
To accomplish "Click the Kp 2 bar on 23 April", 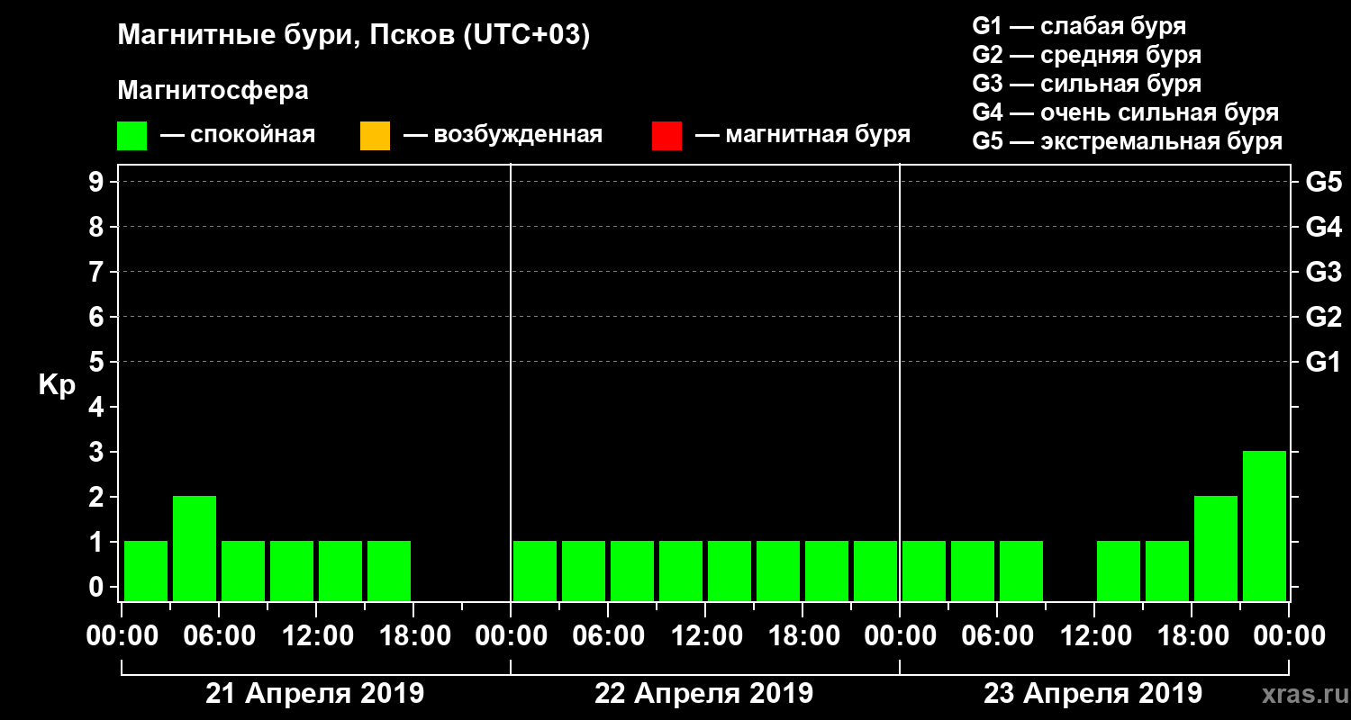I will 1216,548.
